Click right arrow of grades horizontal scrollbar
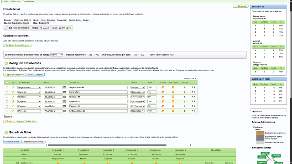Screen dimensions: 292x164 pyautogui.click(x=191, y=145)
